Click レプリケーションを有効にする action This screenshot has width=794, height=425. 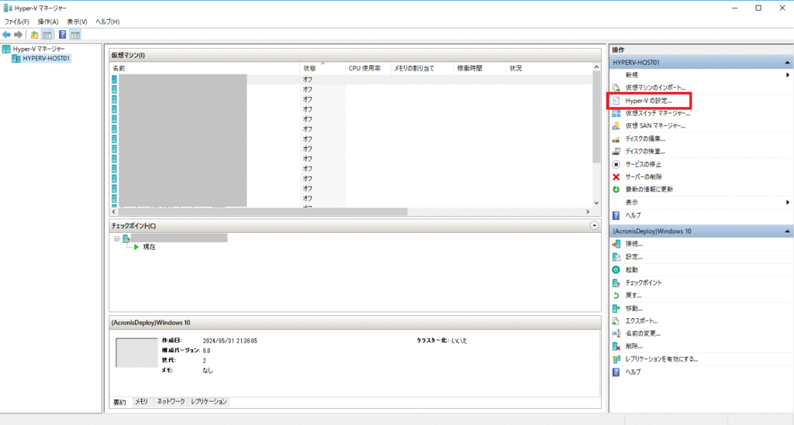[662, 359]
